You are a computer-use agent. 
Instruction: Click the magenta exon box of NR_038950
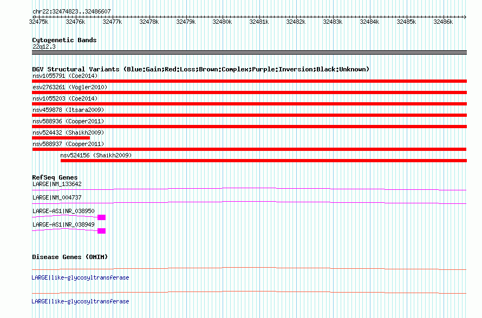click(x=101, y=217)
